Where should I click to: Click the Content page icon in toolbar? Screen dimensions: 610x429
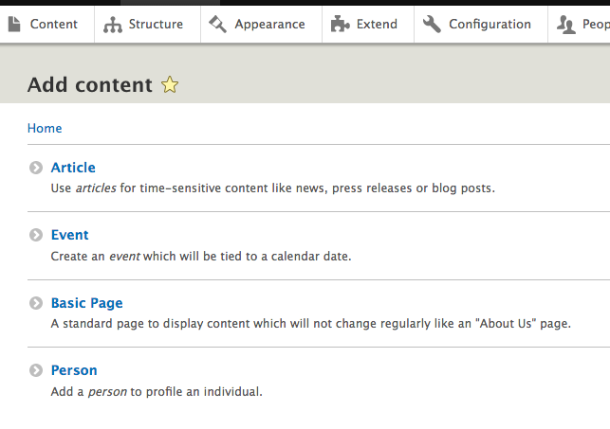click(x=14, y=24)
